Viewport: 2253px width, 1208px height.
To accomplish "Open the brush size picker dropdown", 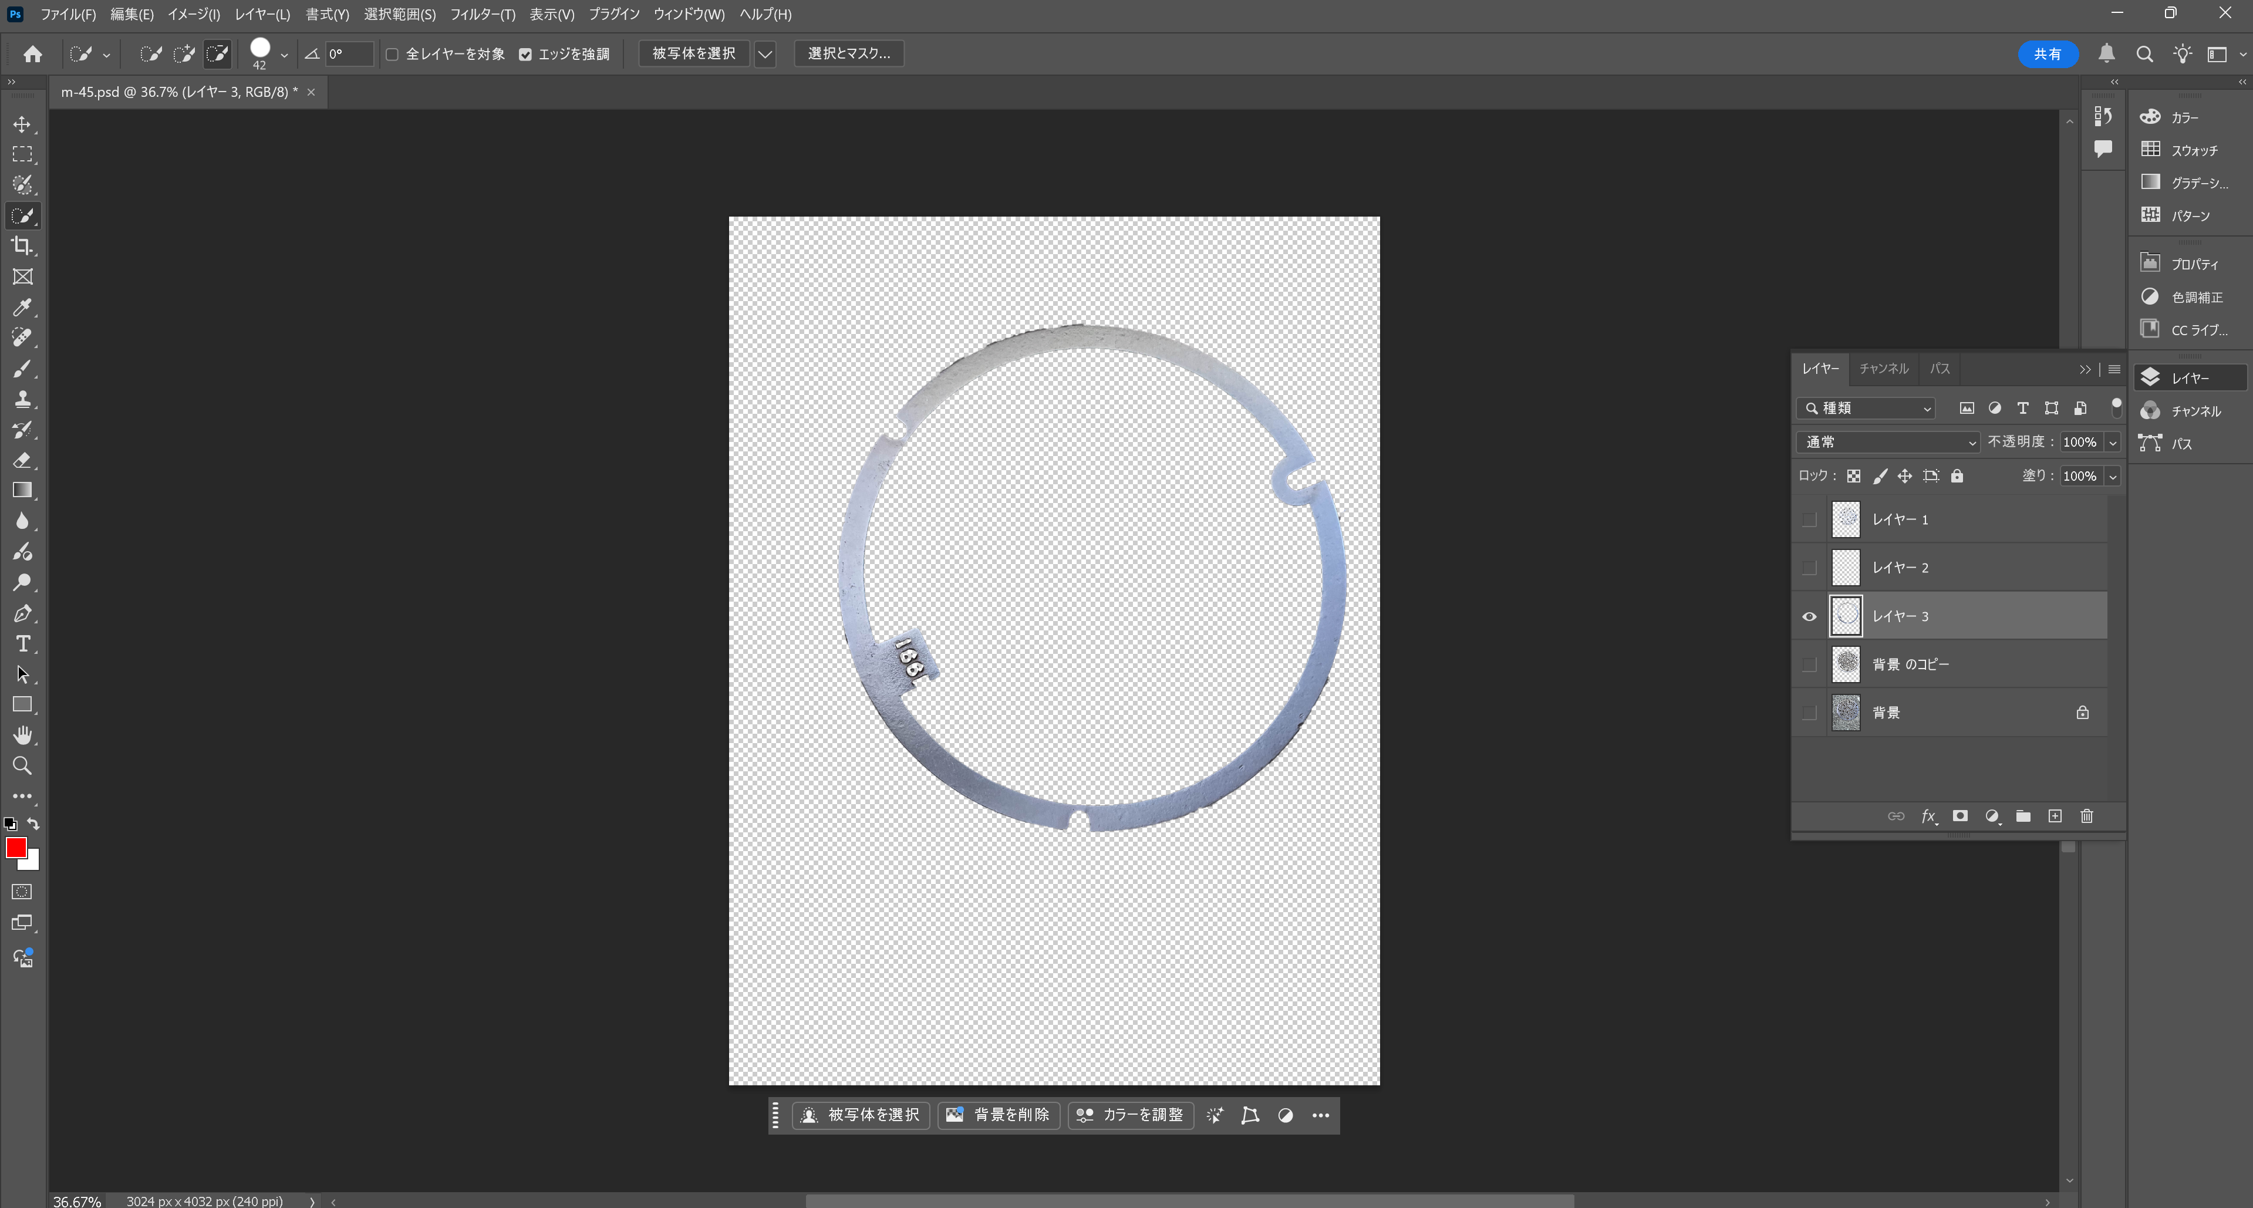I will click(284, 54).
